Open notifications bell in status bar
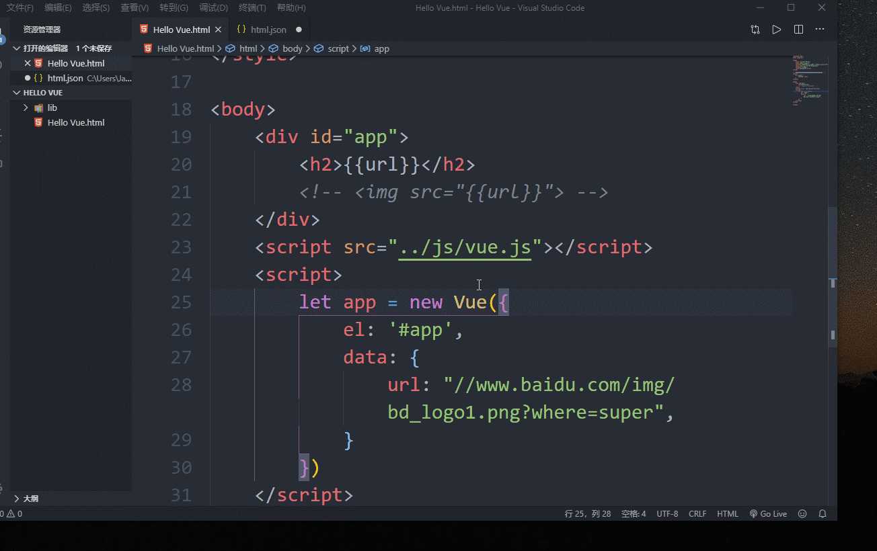 click(x=823, y=513)
